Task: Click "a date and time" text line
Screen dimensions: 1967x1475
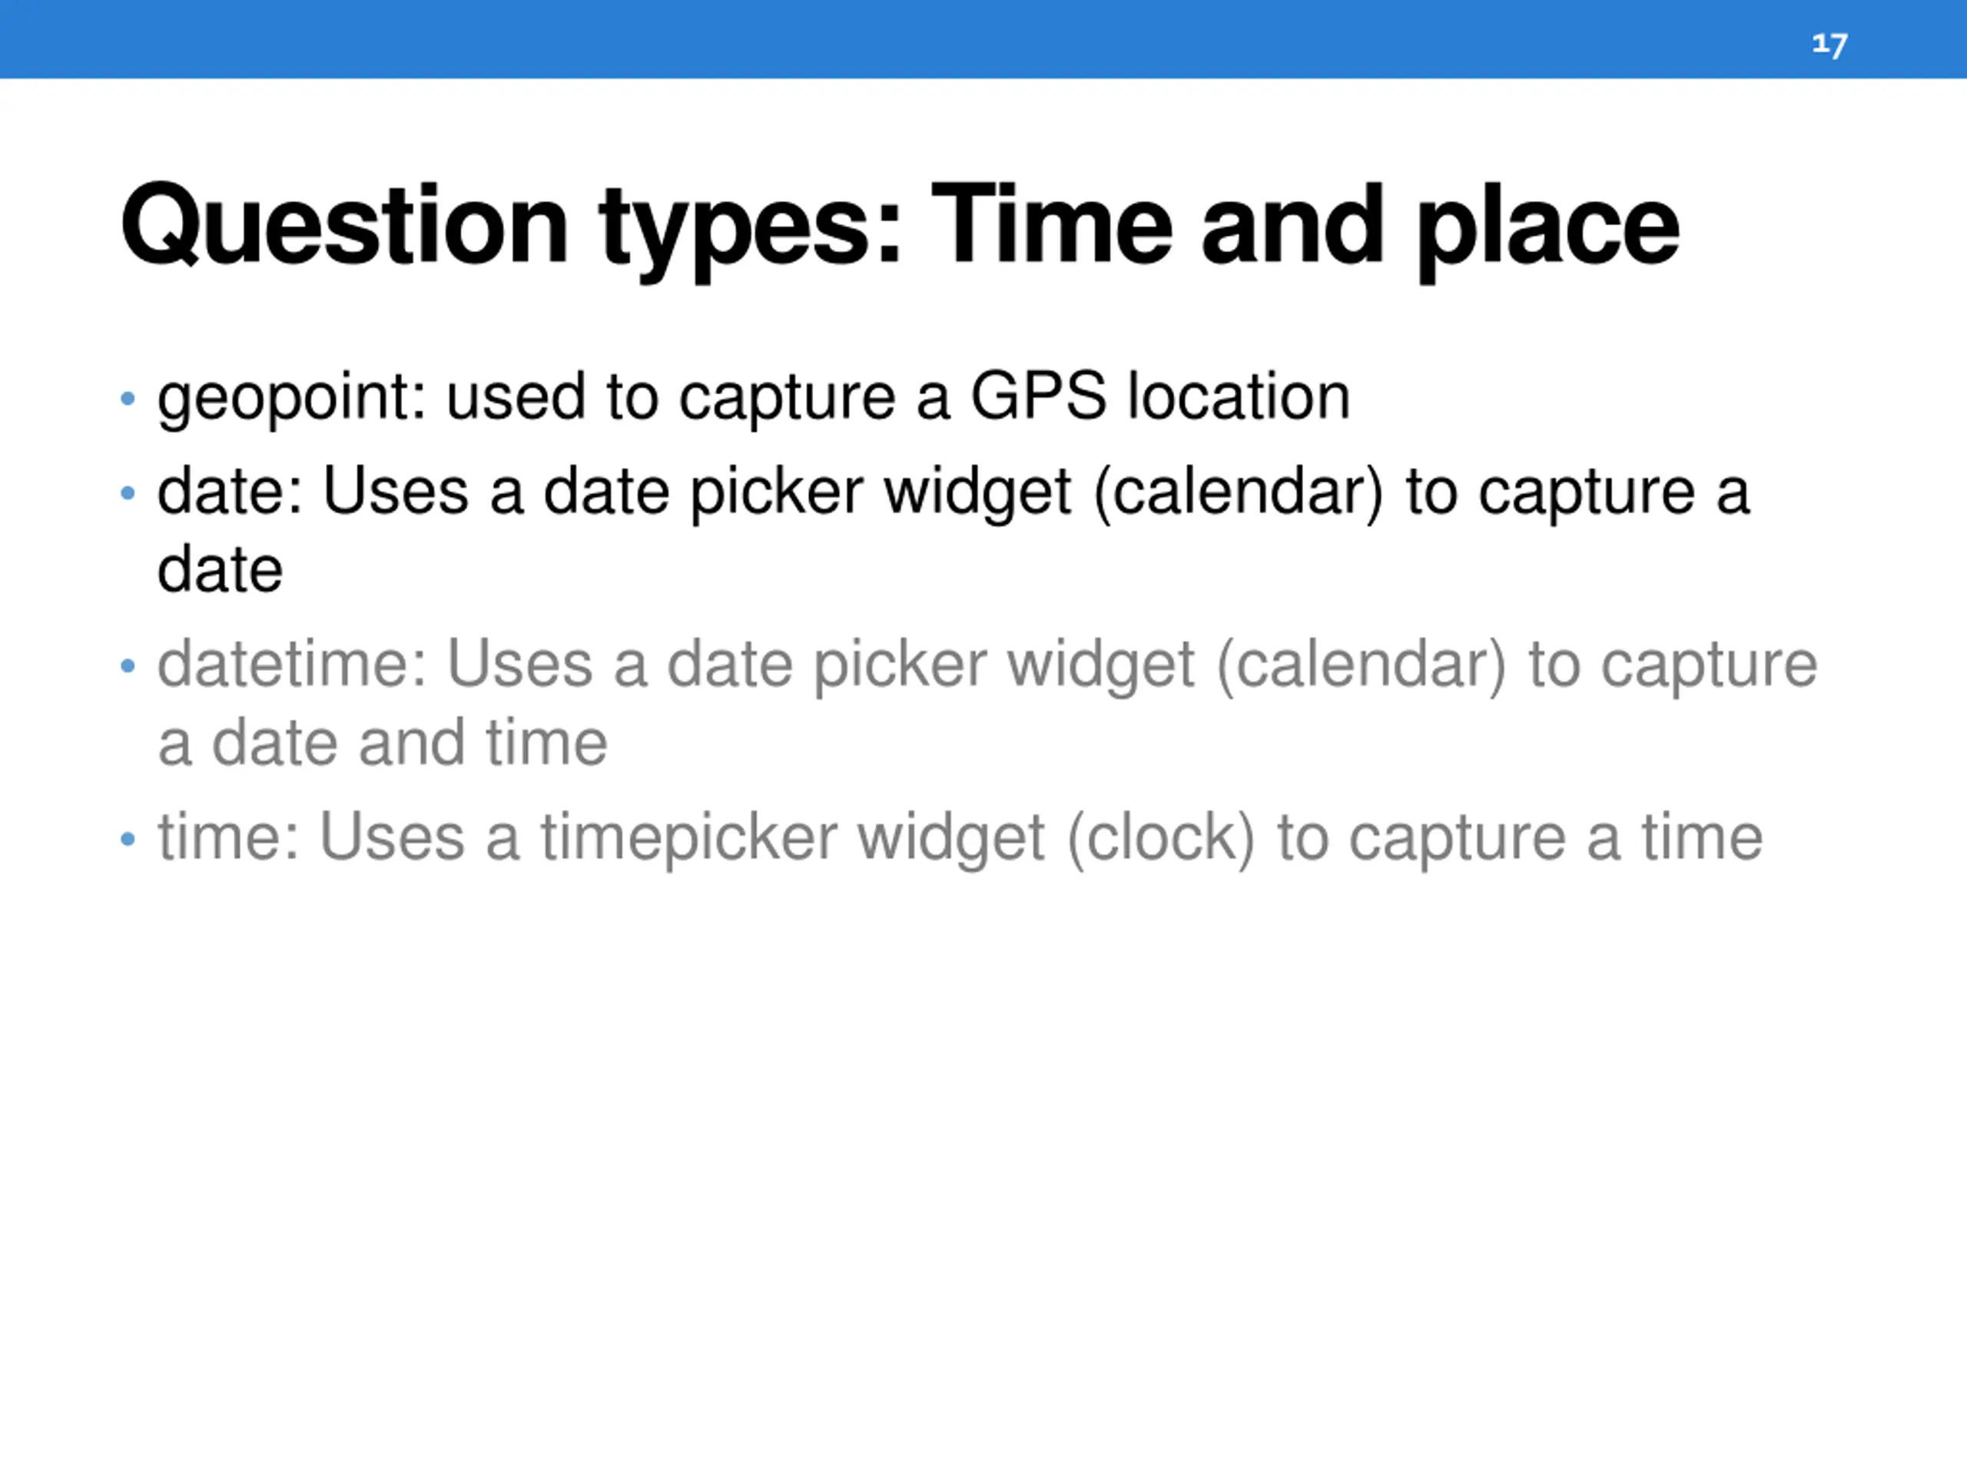Action: click(x=383, y=742)
